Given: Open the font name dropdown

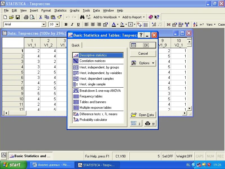Looking at the screenshot, I should coord(44,25).
